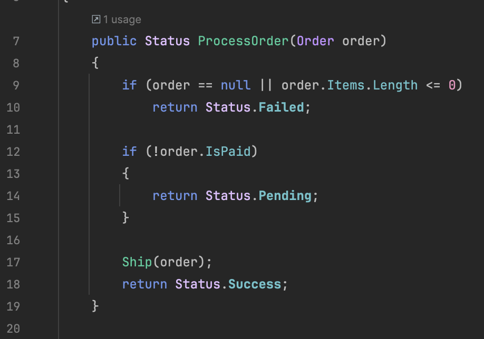The height and width of the screenshot is (339, 484).
Task: Click the Pending enum value on line 14
Action: pyautogui.click(x=285, y=196)
